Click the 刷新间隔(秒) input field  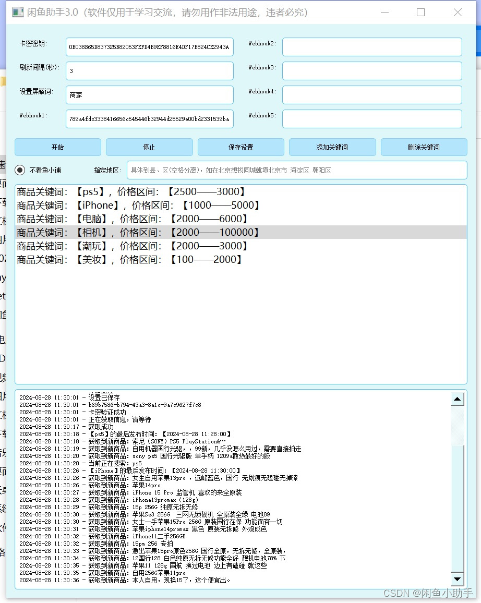(x=150, y=71)
